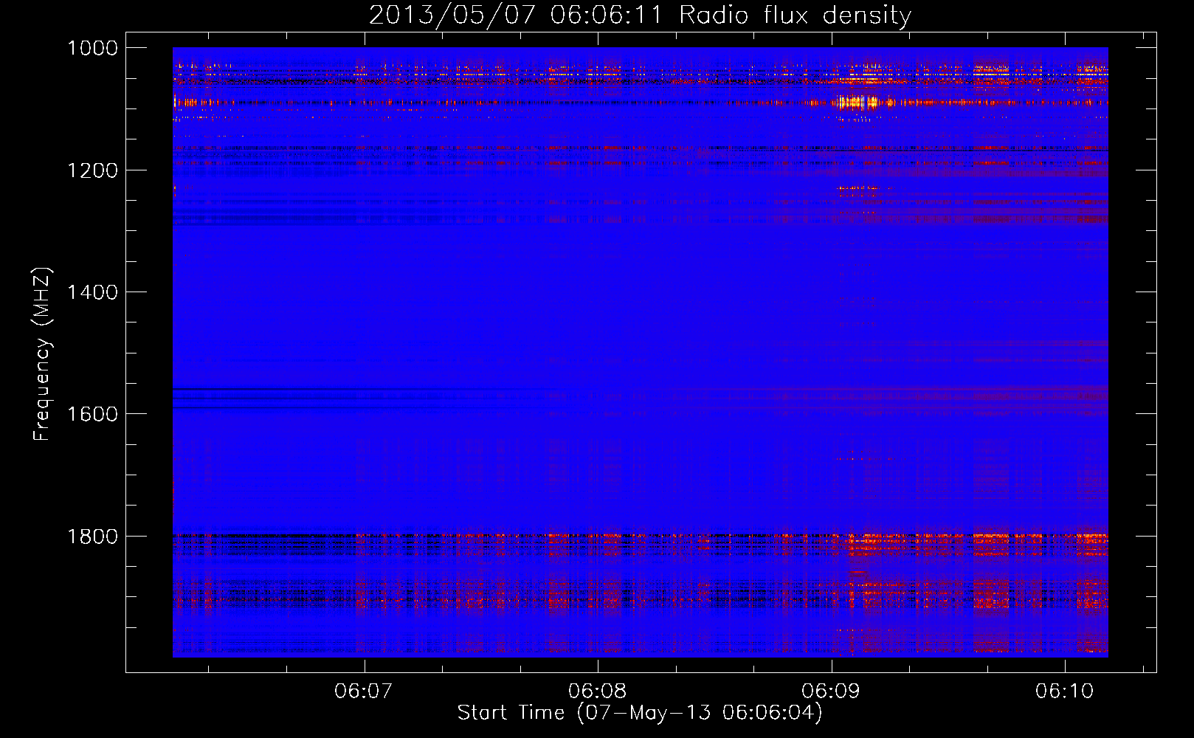
Task: Select the 1800 frequency tick label
Action: pos(92,536)
